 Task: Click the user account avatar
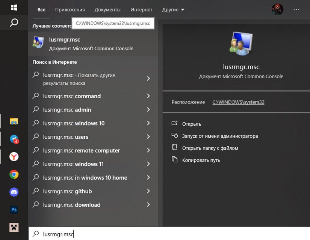[x=277, y=9]
